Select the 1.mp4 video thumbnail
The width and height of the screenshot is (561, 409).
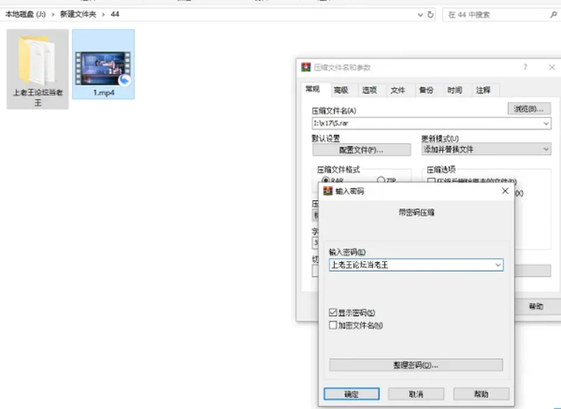pyautogui.click(x=103, y=68)
